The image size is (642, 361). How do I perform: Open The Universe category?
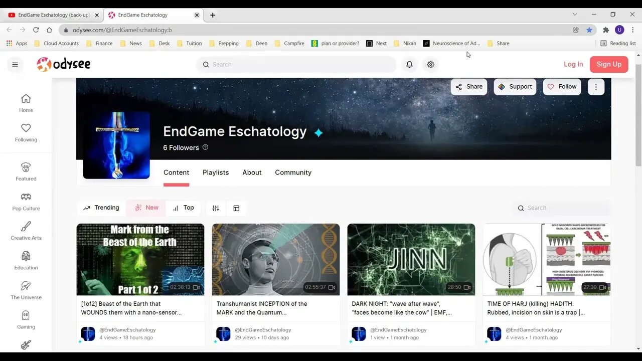26,291
